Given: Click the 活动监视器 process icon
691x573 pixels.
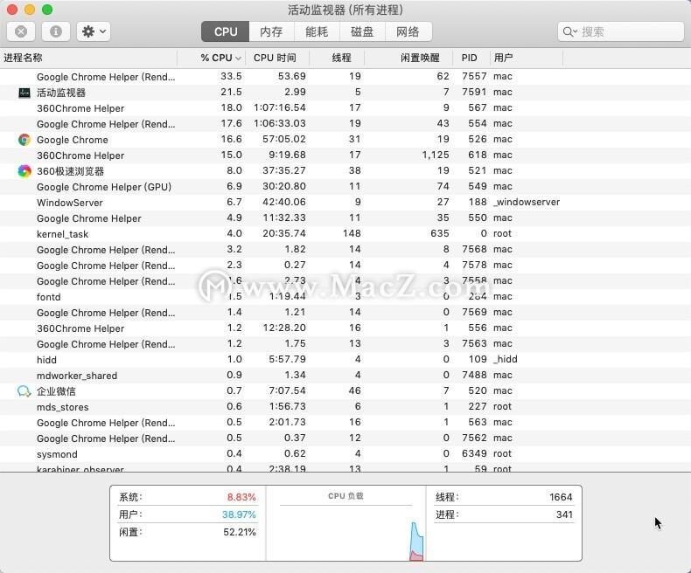Looking at the screenshot, I should click(24, 93).
